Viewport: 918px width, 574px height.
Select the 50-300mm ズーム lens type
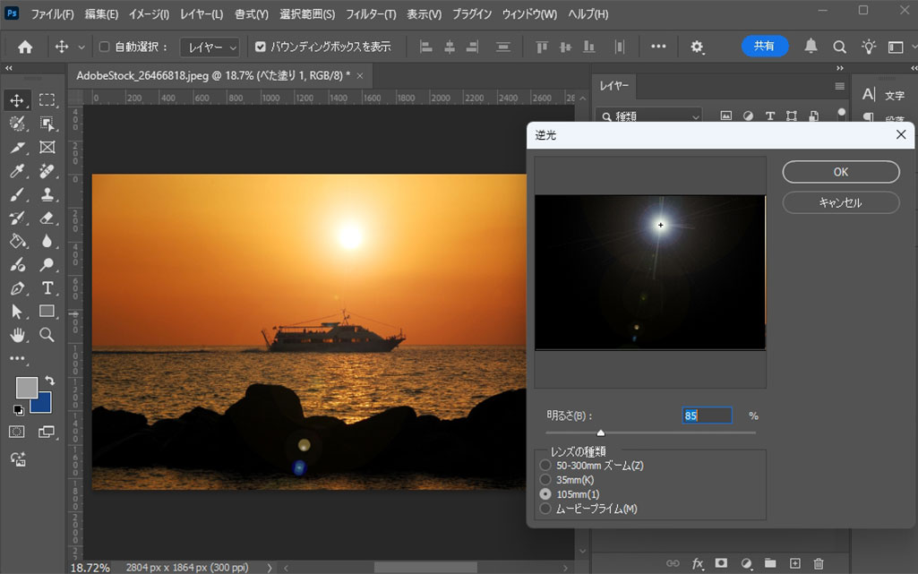[545, 466]
